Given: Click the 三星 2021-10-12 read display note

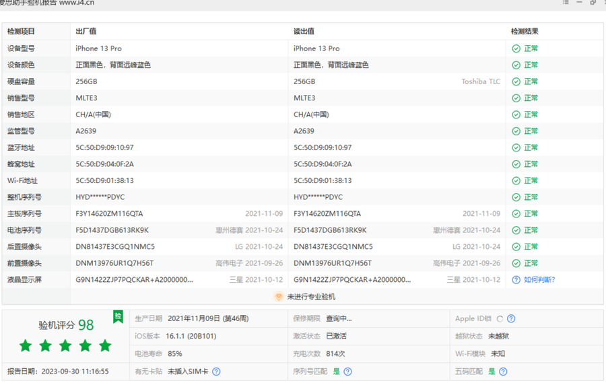Looking at the screenshot, I should point(474,280).
